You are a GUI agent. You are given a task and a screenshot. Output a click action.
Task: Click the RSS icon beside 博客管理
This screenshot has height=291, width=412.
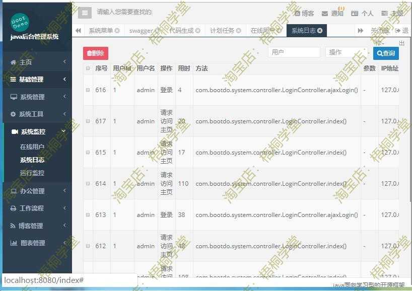(x=13, y=226)
